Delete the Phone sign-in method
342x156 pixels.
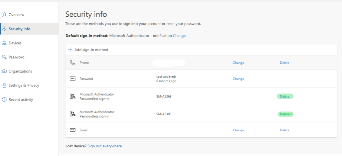tap(285, 63)
